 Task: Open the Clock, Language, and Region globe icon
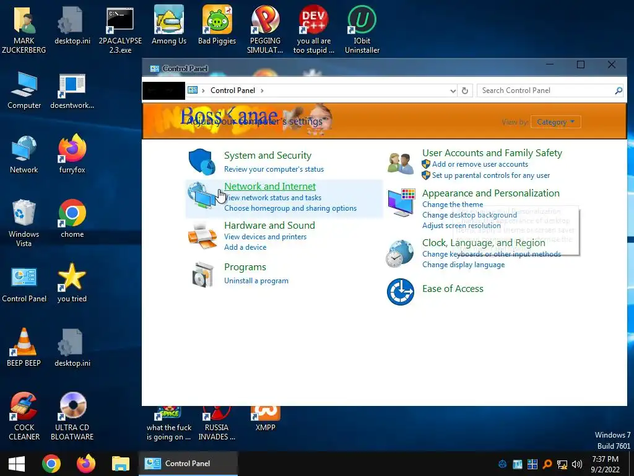(399, 253)
